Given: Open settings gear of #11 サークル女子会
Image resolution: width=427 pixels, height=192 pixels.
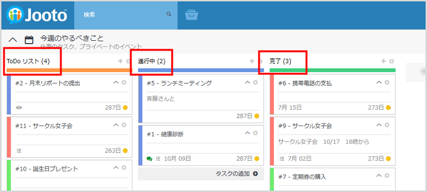Looking at the screenshot, I should [x=124, y=125].
